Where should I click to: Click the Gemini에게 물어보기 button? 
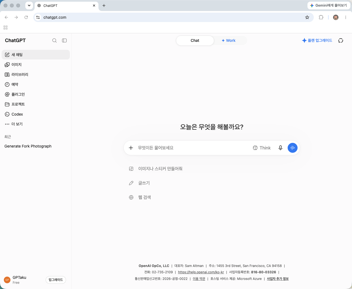(x=328, y=6)
